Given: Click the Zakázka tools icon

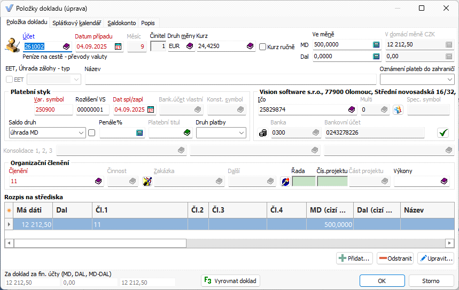Looking at the screenshot, I should click(x=147, y=182).
